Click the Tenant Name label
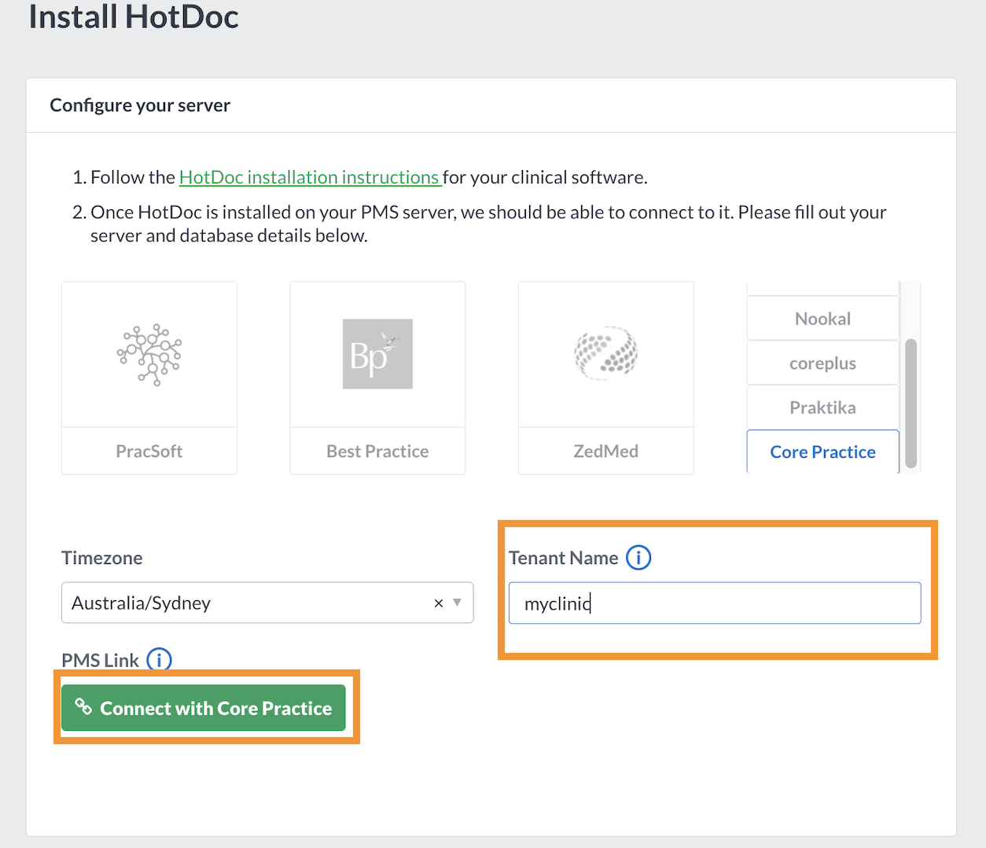Image resolution: width=986 pixels, height=848 pixels. coord(563,558)
